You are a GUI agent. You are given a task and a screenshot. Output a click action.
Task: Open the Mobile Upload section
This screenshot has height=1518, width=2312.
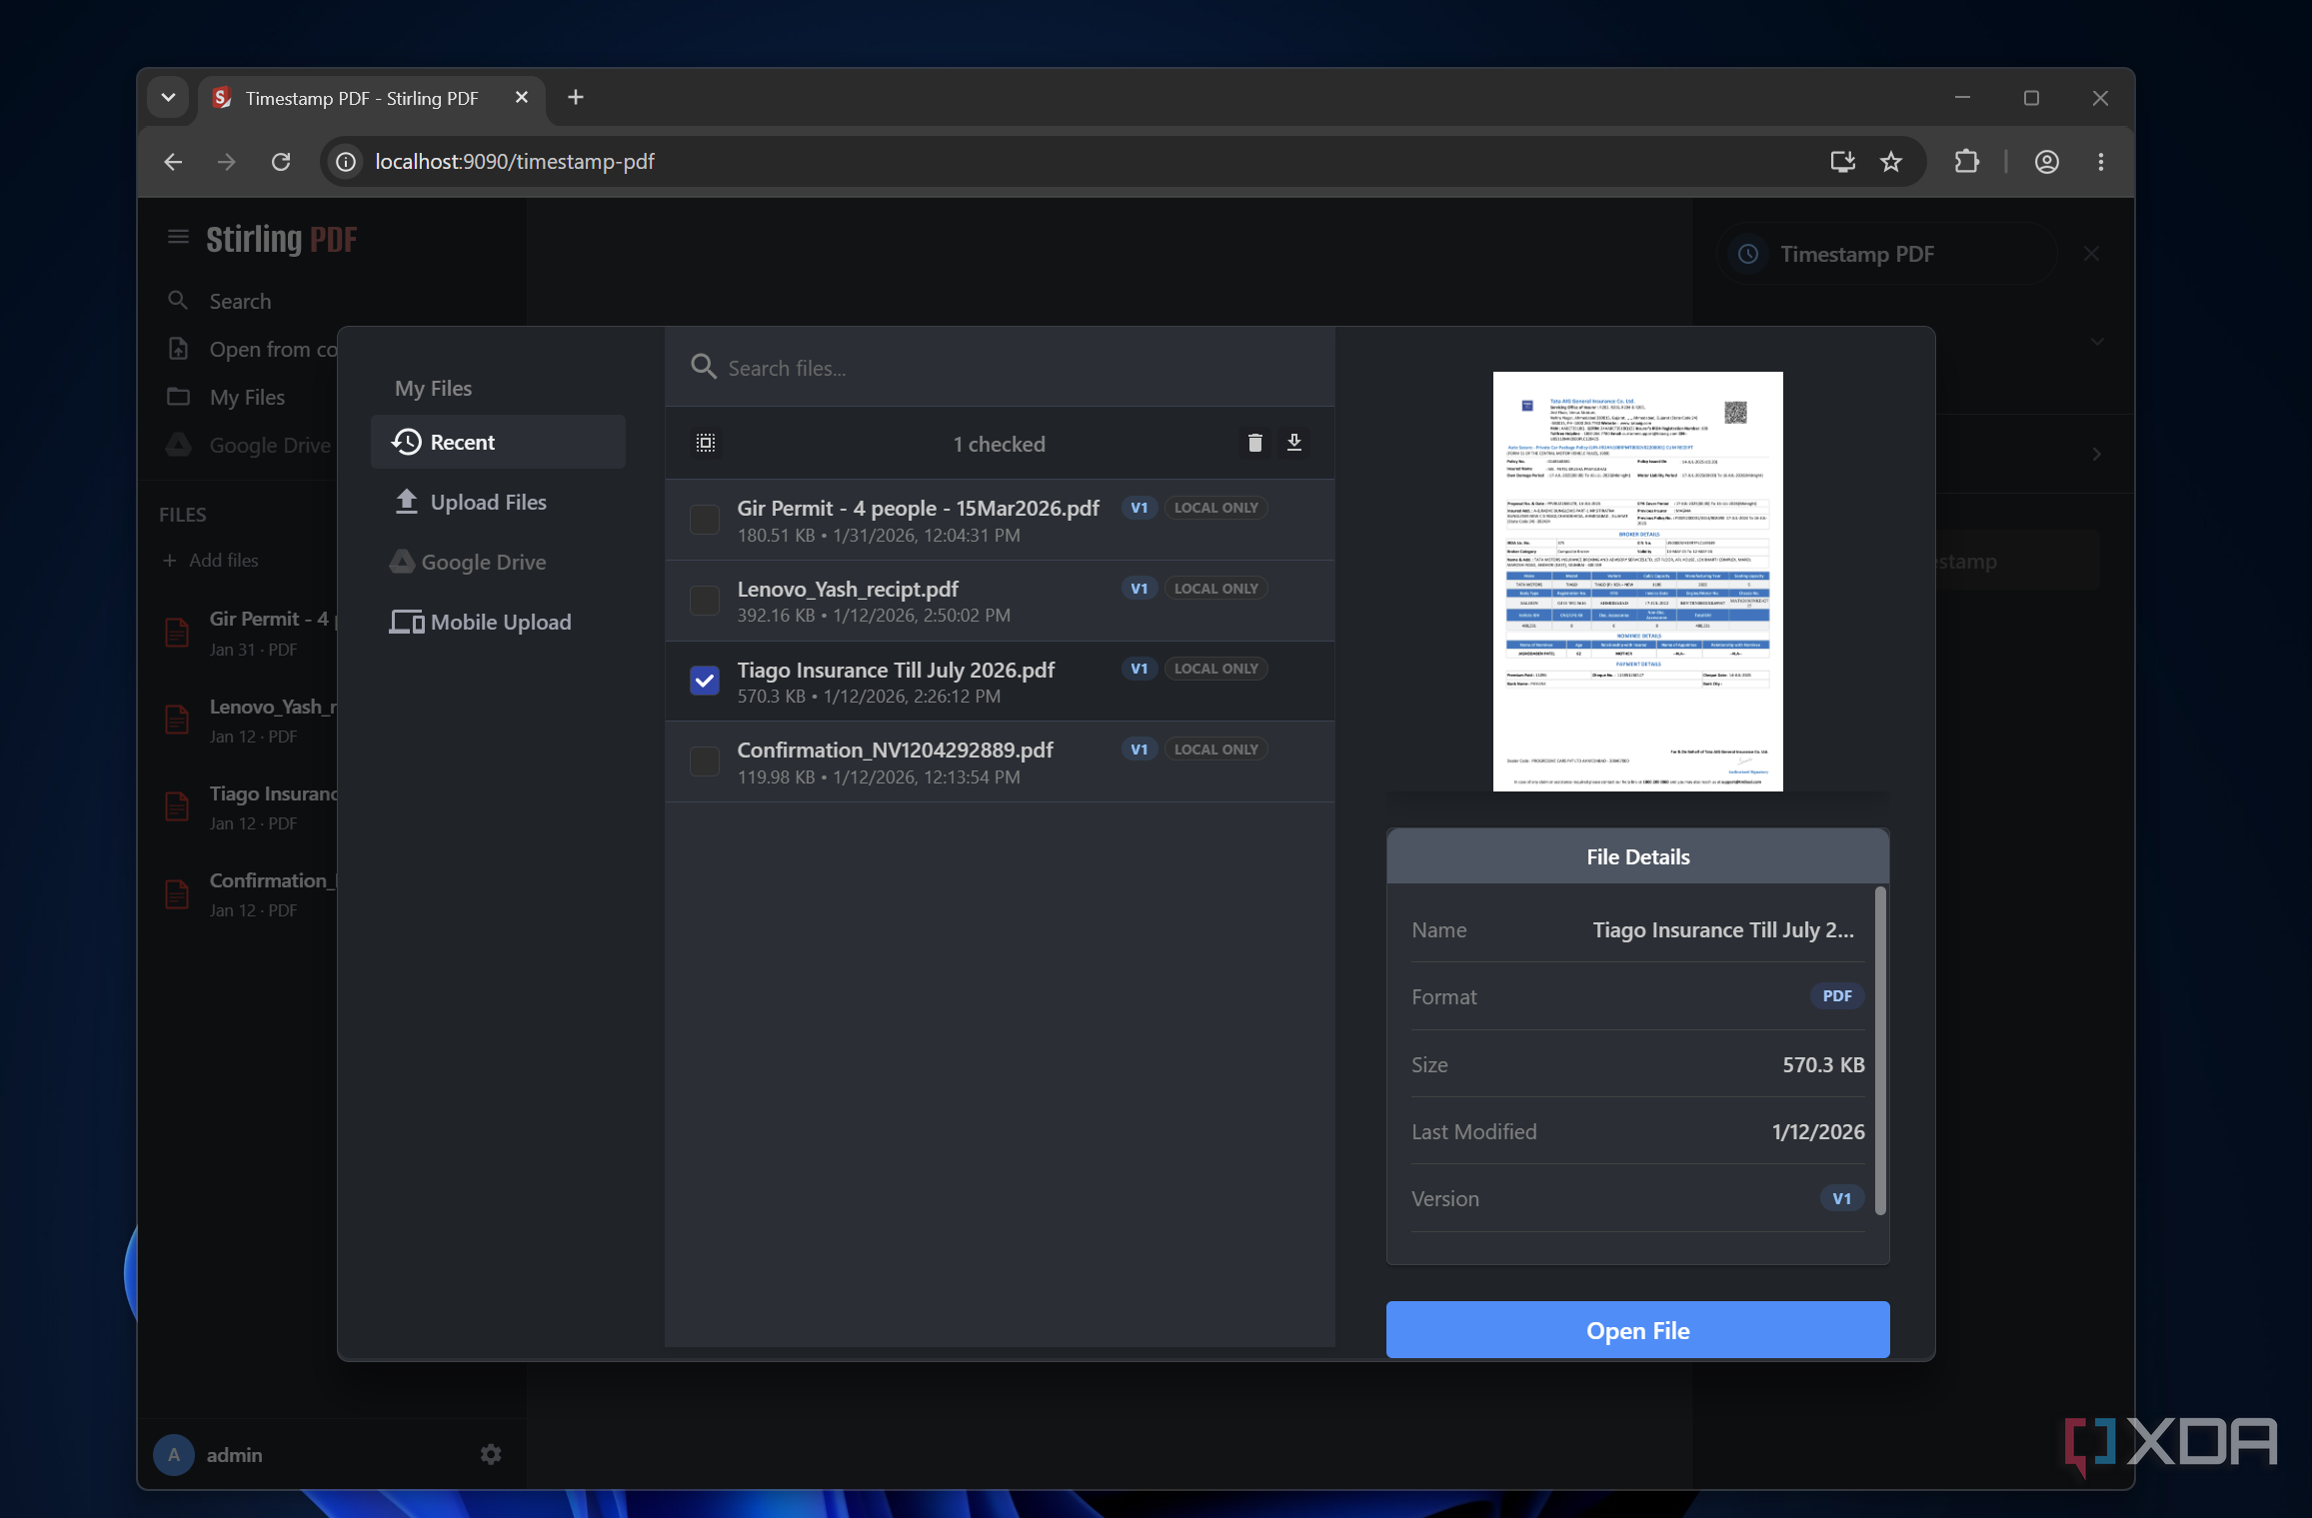point(498,622)
